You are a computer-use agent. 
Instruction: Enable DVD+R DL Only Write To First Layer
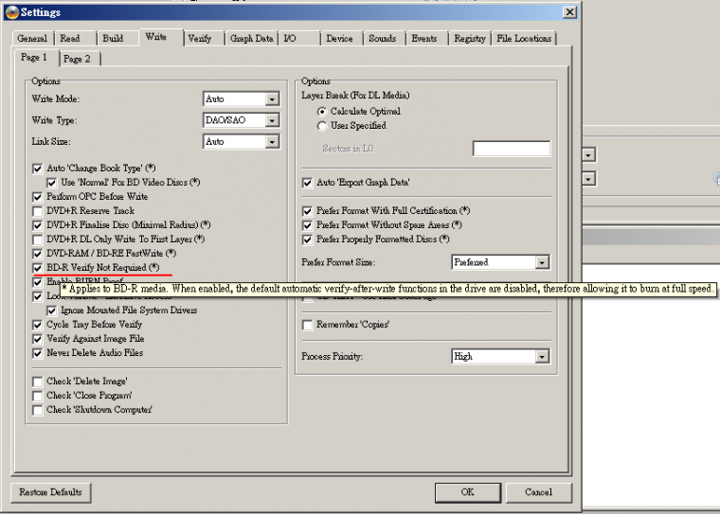pyautogui.click(x=38, y=239)
